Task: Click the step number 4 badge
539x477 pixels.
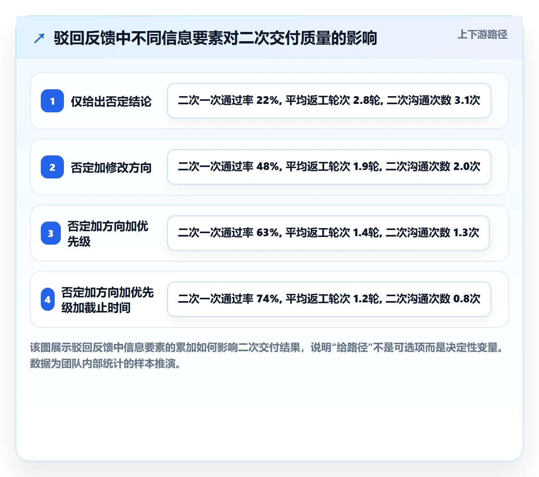Action: pyautogui.click(x=48, y=299)
